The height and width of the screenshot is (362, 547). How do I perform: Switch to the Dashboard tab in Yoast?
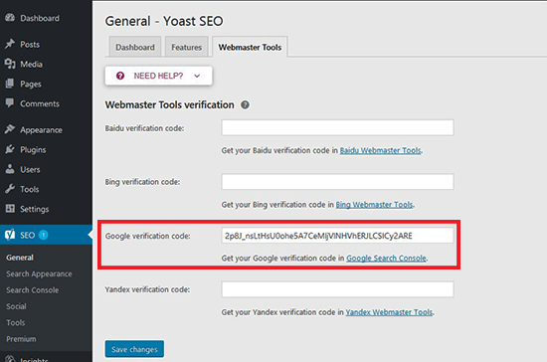pyautogui.click(x=135, y=47)
